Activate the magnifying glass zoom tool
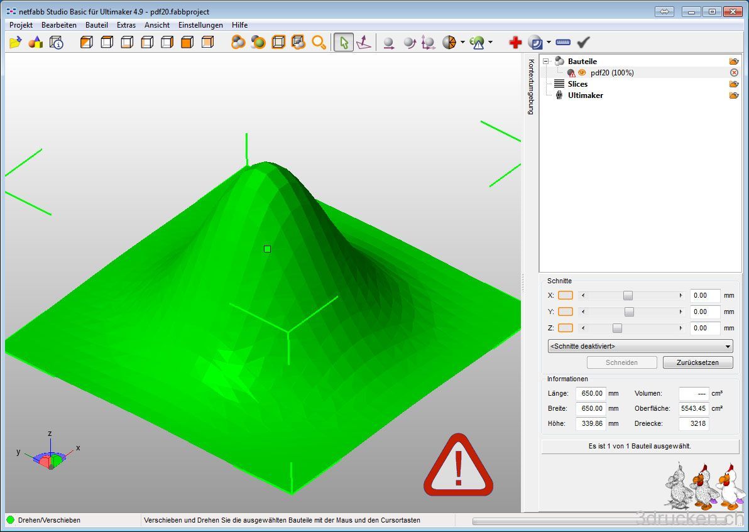This screenshot has height=532, width=749. click(x=319, y=43)
